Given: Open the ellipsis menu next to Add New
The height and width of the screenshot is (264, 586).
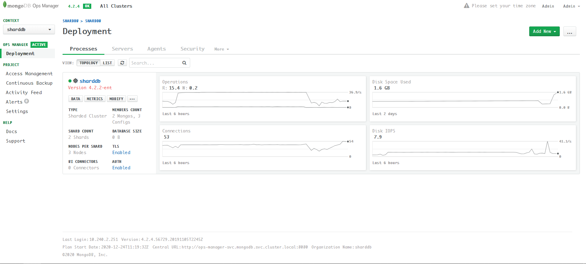Looking at the screenshot, I should pyautogui.click(x=570, y=31).
